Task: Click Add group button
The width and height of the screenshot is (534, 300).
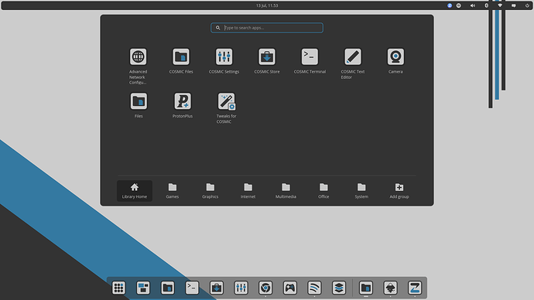Action: [x=399, y=191]
